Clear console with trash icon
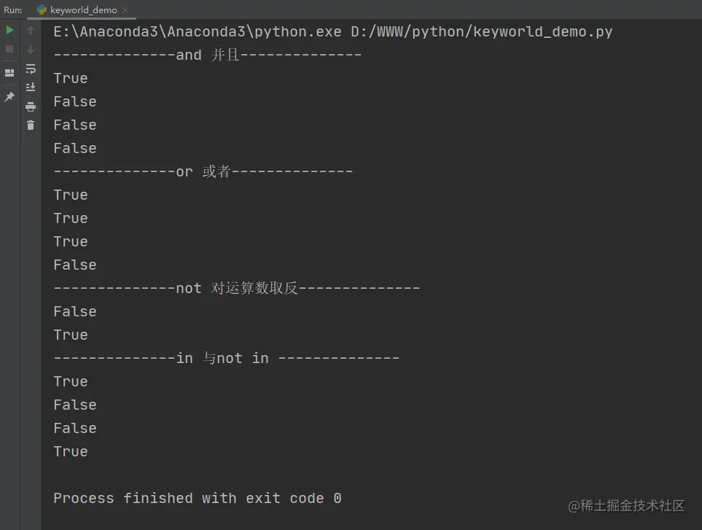Screen dimensions: 702x530 coord(31,125)
